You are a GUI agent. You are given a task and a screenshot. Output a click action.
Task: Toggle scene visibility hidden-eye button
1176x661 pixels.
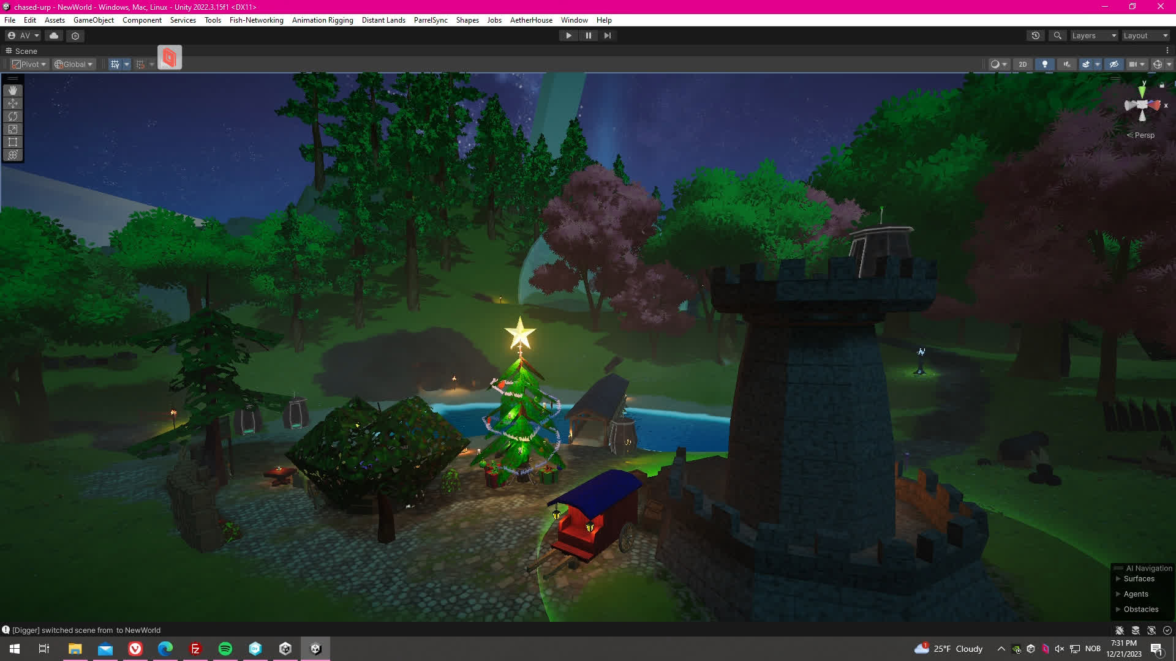[x=1114, y=64]
